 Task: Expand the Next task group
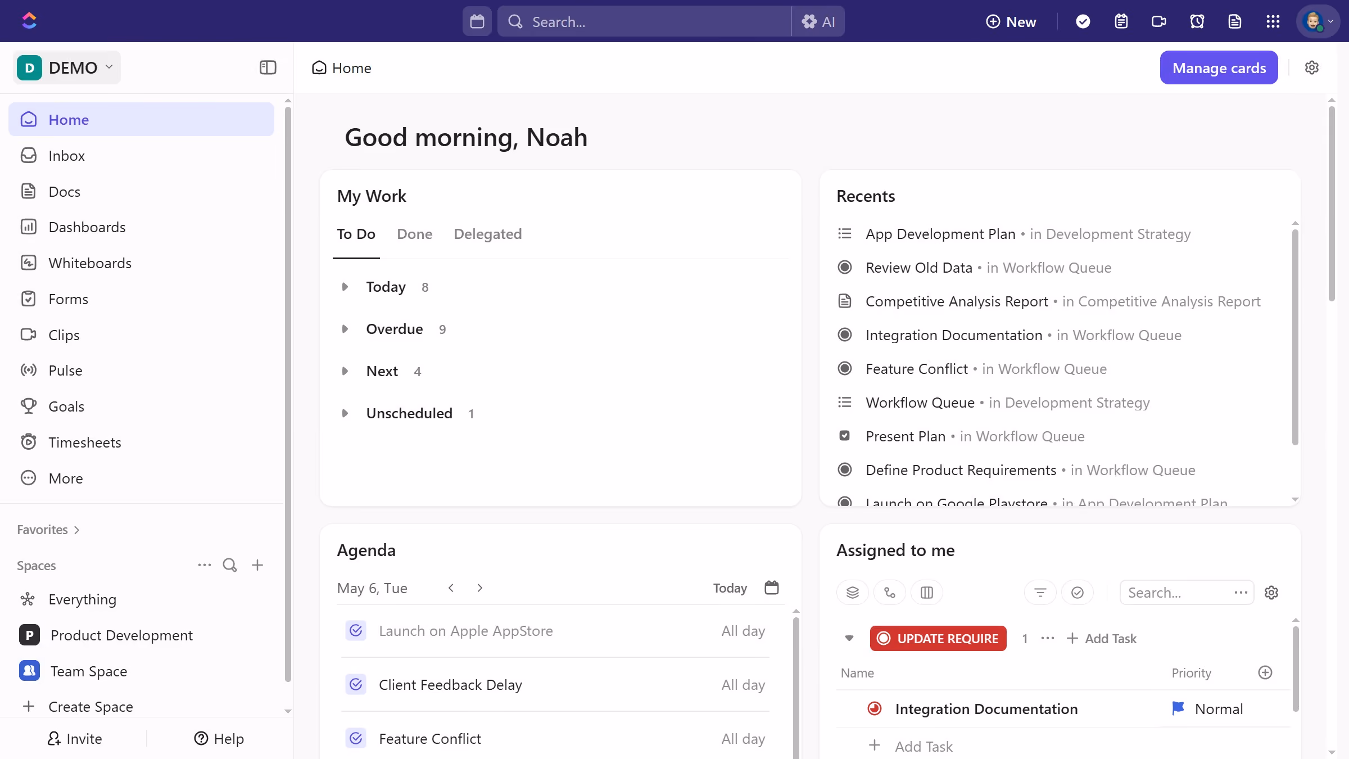[345, 371]
